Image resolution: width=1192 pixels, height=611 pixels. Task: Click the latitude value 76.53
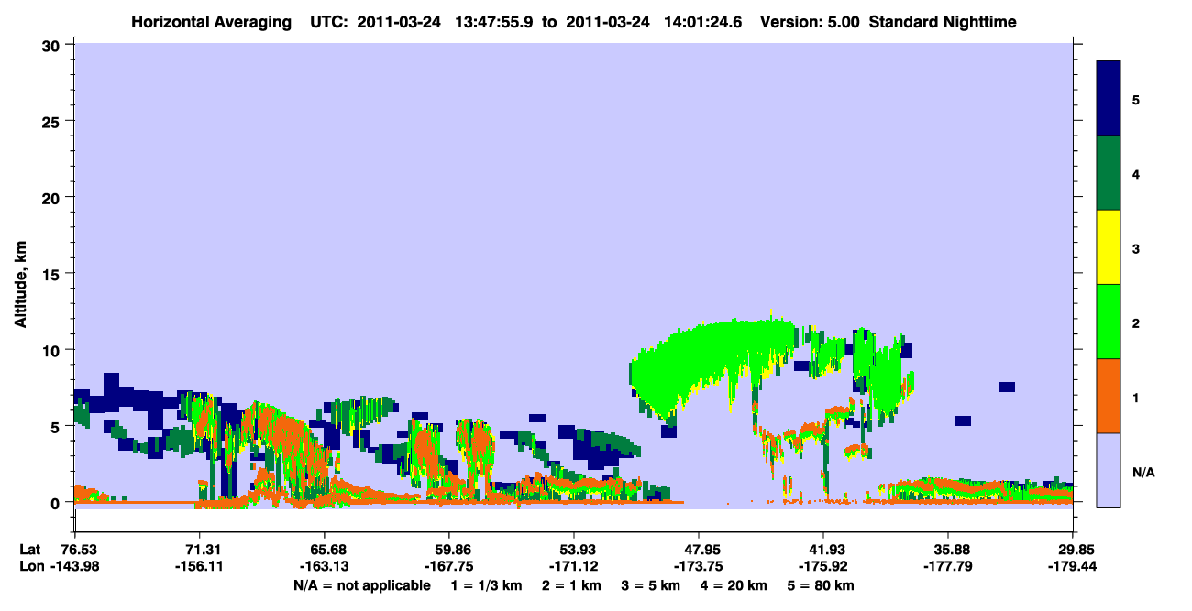coord(78,549)
